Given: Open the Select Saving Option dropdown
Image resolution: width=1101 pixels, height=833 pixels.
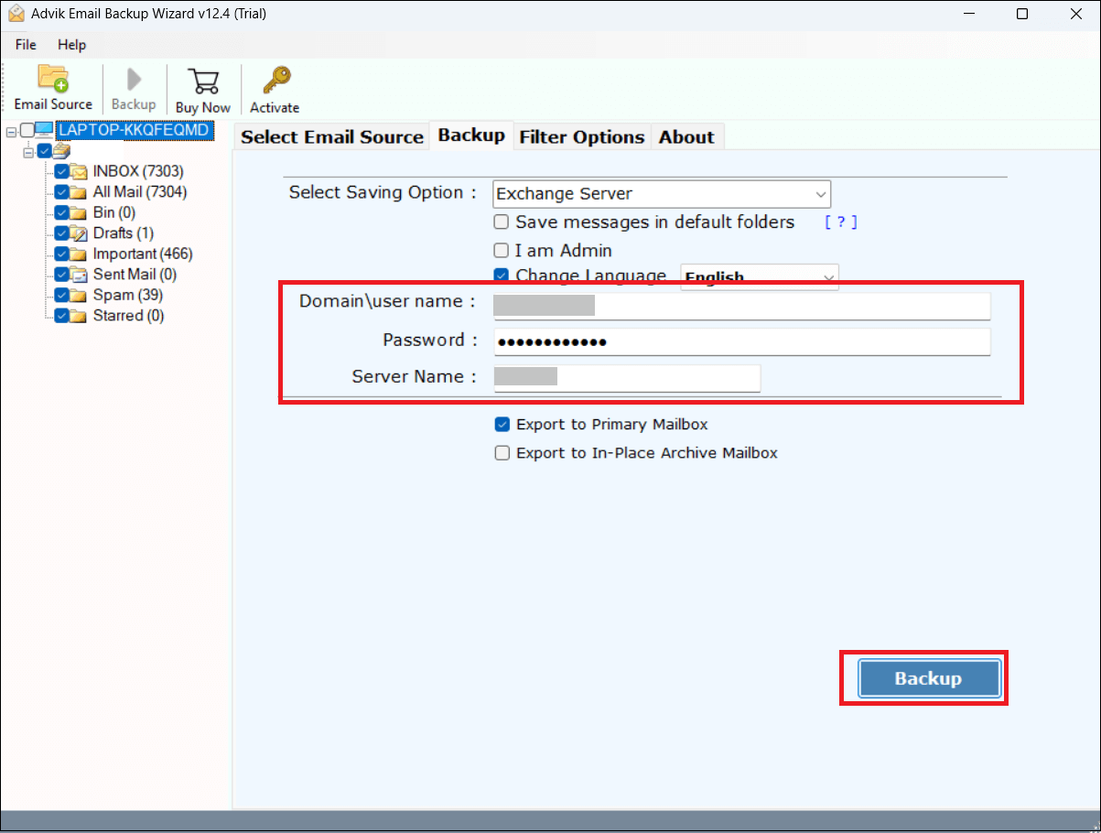Looking at the screenshot, I should tap(661, 194).
